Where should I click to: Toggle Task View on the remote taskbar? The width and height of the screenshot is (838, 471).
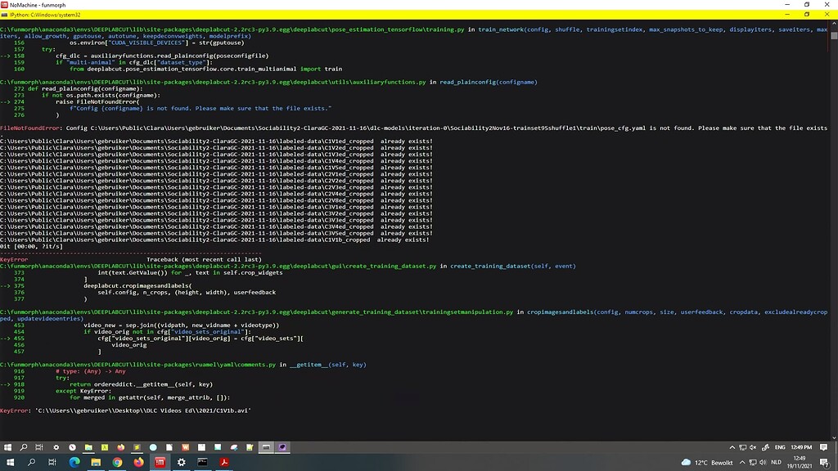tap(39, 447)
